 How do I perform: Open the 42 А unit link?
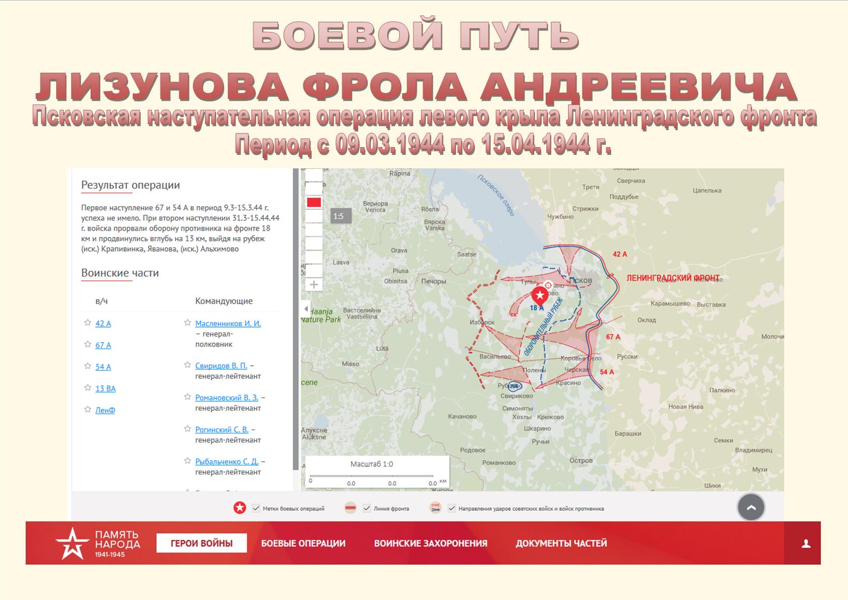(103, 323)
